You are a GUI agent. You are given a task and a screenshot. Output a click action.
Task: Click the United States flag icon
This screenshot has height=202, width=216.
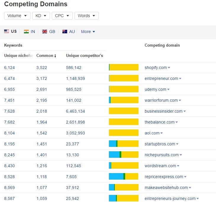pos(7,31)
